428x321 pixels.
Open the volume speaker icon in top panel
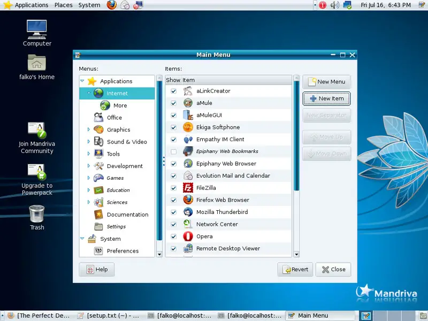335,5
